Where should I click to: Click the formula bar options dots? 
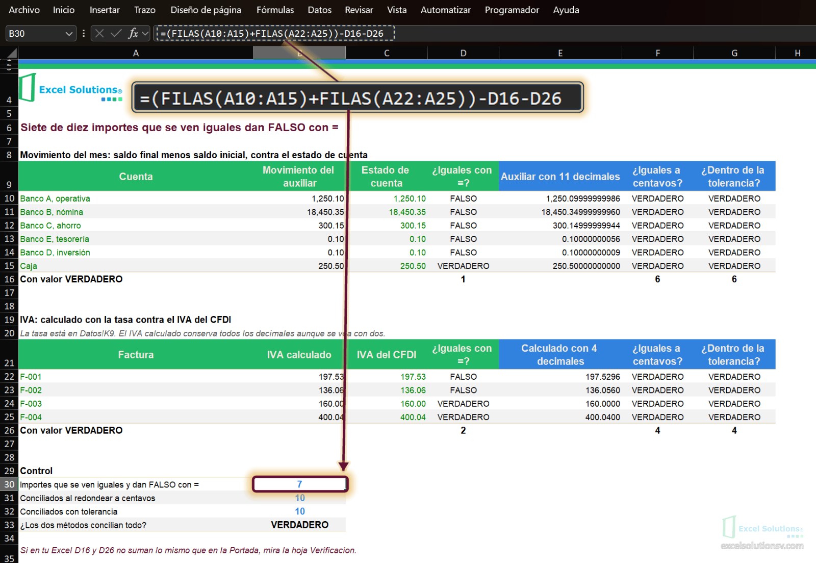tap(84, 34)
